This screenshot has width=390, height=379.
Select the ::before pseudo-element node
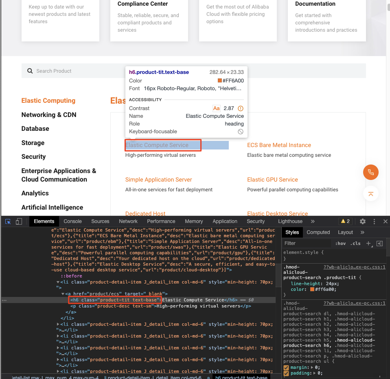click(71, 276)
